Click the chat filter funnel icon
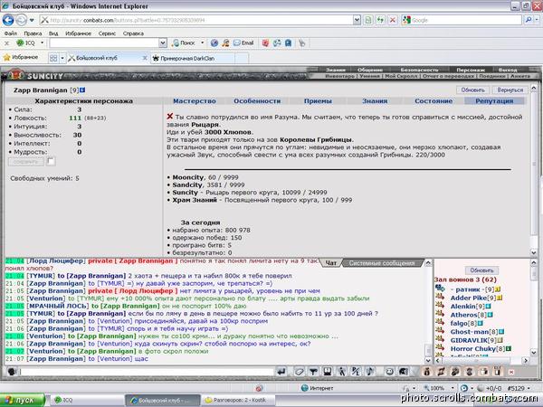The width and height of the screenshot is (543, 407). point(313,372)
